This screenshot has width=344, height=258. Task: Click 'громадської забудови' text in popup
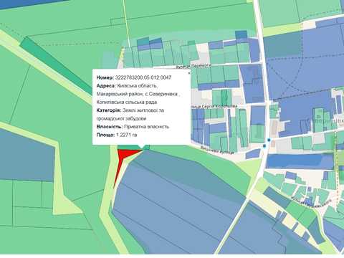point(122,118)
